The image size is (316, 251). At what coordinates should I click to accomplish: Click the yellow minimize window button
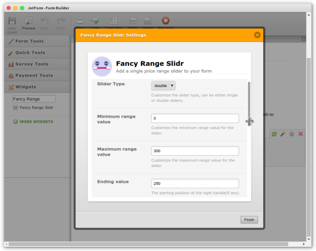pos(15,8)
